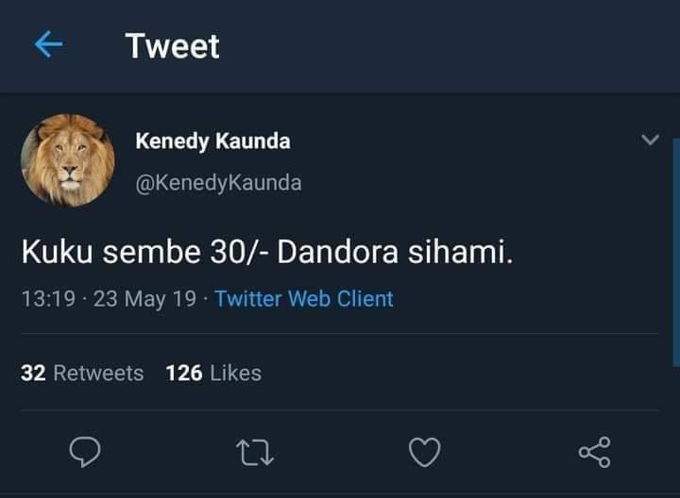Open the Kenedy Kaunda display name
Image resolution: width=680 pixels, height=498 pixels.
[x=212, y=141]
